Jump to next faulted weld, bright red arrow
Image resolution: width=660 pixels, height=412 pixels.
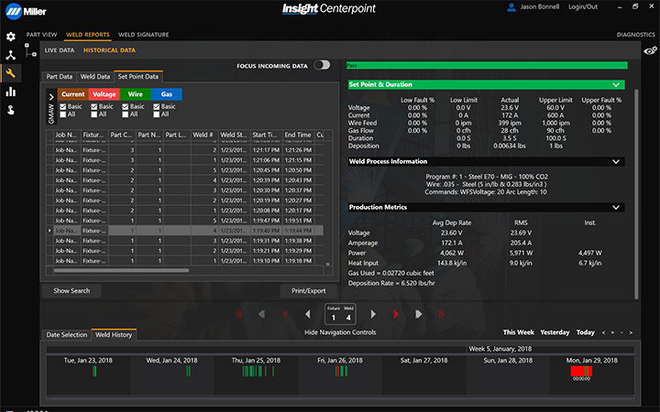pos(396,314)
